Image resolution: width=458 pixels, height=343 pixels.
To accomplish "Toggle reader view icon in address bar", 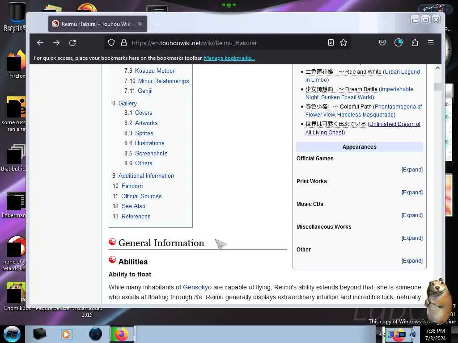I will pos(331,43).
